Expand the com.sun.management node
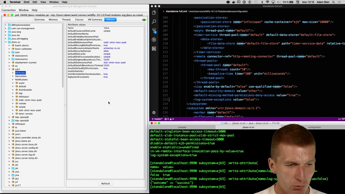The image size is (345, 194). [5, 29]
